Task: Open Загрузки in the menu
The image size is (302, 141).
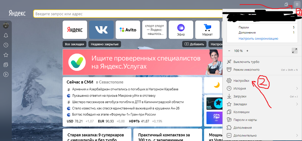Action: point(262,96)
